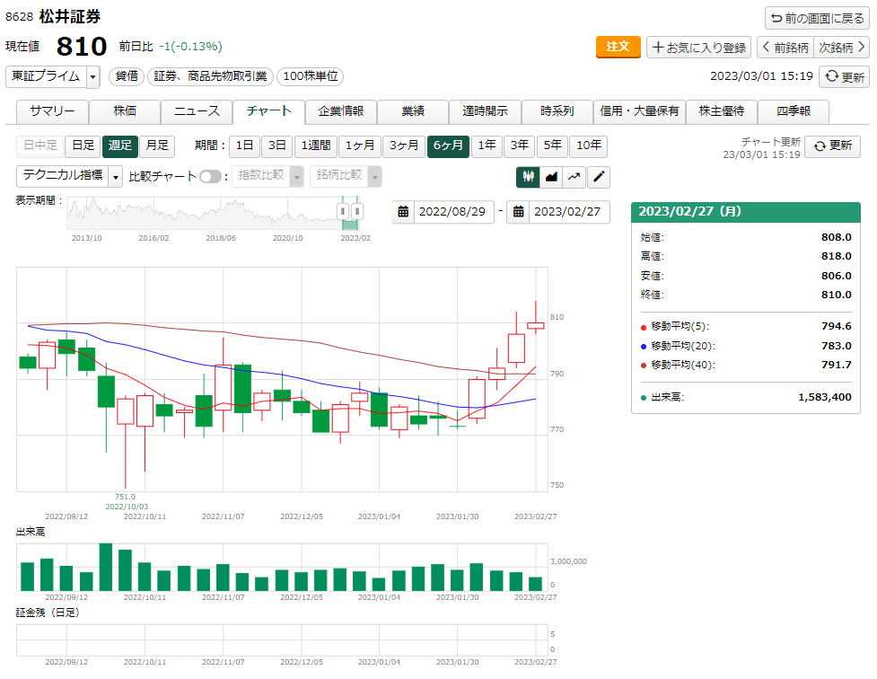Expand the テクニカル指標 dropdown
This screenshot has width=877, height=679.
(x=115, y=177)
